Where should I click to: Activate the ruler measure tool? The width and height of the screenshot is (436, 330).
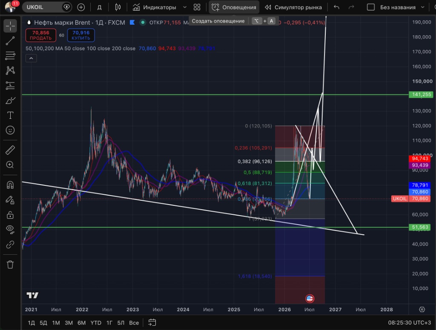click(10, 150)
